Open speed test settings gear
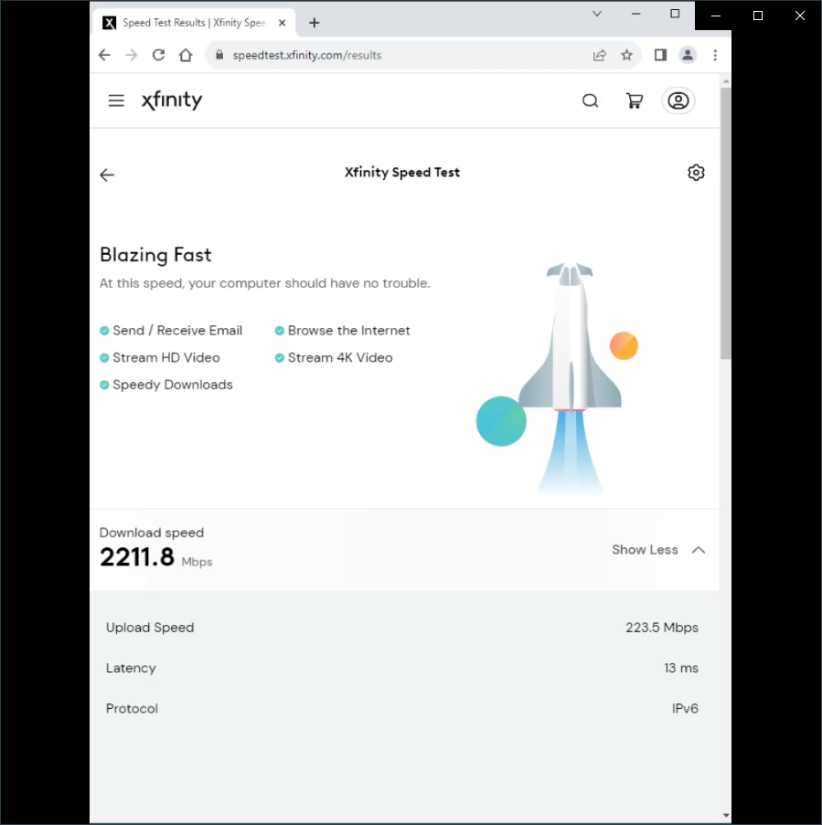The height and width of the screenshot is (825, 822). pyautogui.click(x=696, y=173)
